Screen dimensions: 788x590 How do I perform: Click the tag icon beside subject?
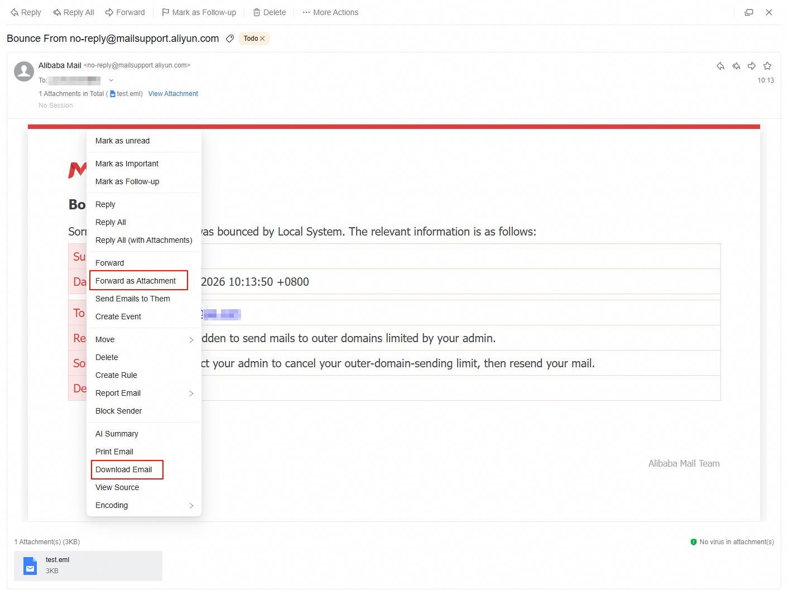230,39
